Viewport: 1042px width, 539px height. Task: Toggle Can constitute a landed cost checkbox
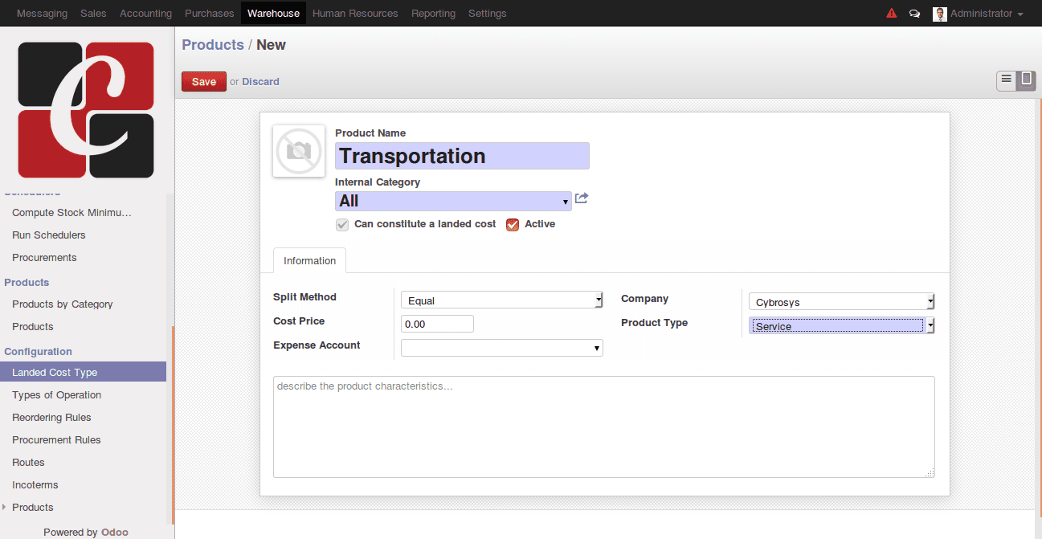(342, 225)
